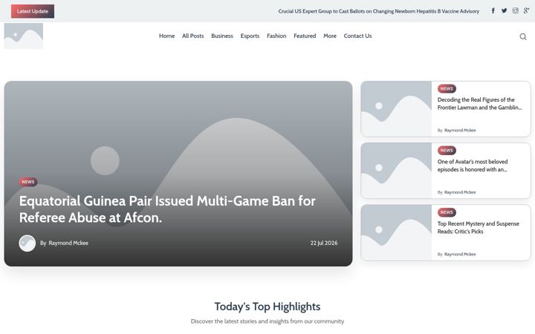Open the Esports category
Screen dimensions: 535x334
click(250, 36)
